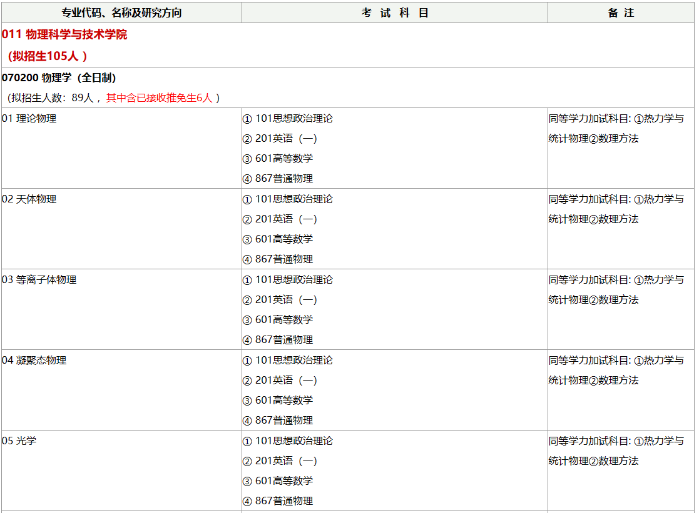Click '201英语(一)' in the 等离子体物理 row
Screen dimensions: 699x513
286,300
